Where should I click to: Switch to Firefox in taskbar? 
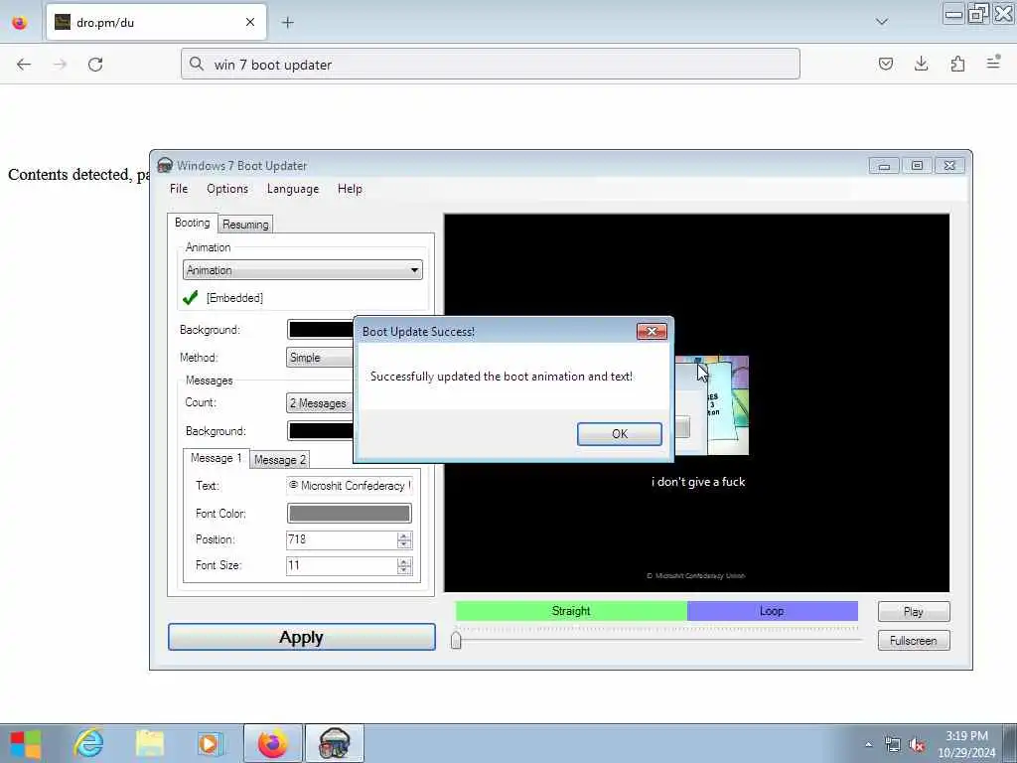[273, 743]
